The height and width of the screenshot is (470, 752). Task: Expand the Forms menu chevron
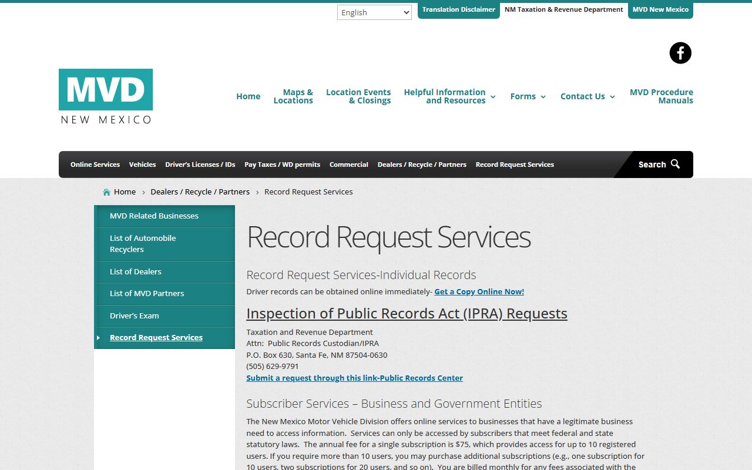pos(543,97)
